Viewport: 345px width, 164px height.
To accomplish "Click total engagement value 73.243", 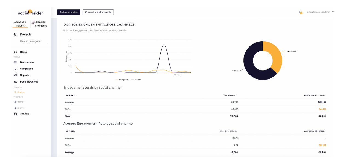I will 234,116.
